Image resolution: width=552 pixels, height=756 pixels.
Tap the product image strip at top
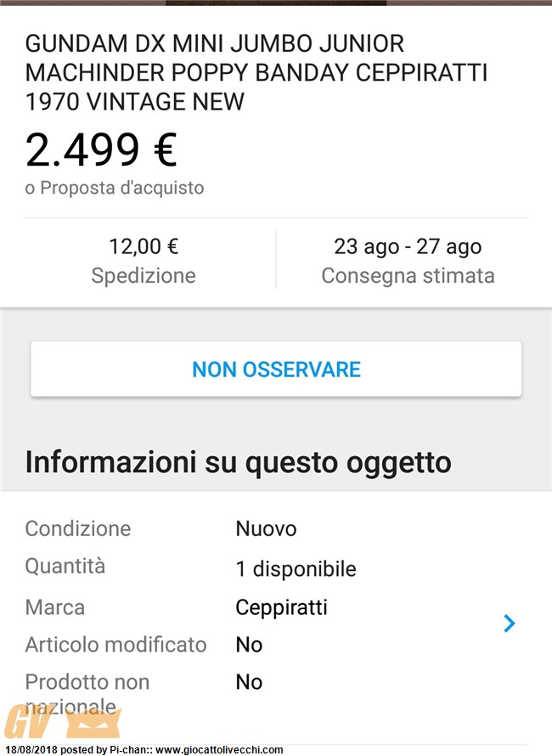coord(276,3)
